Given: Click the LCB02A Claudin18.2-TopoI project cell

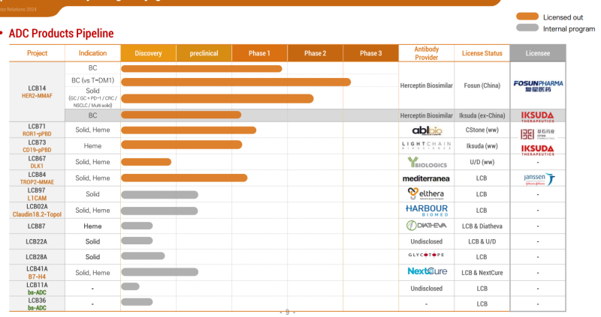Looking at the screenshot, I should (37, 211).
